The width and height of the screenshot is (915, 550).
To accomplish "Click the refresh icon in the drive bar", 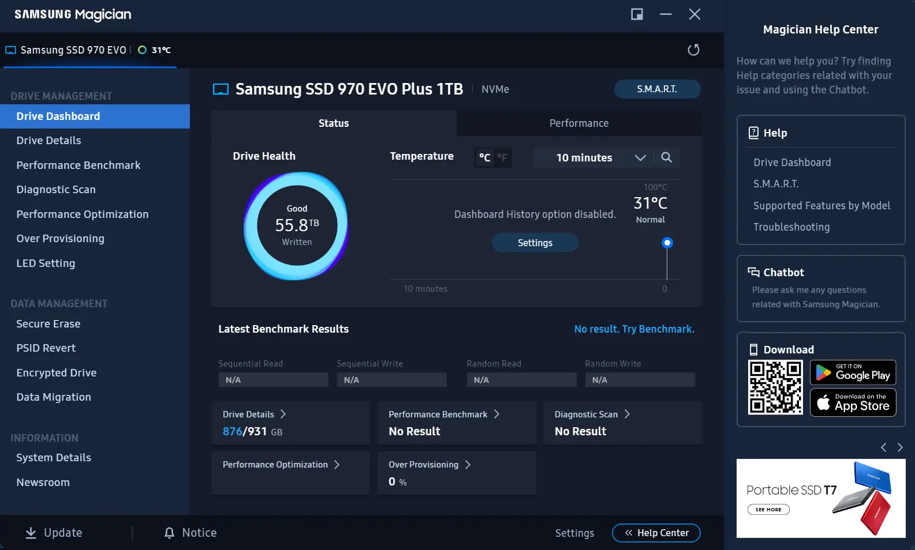I will [693, 50].
